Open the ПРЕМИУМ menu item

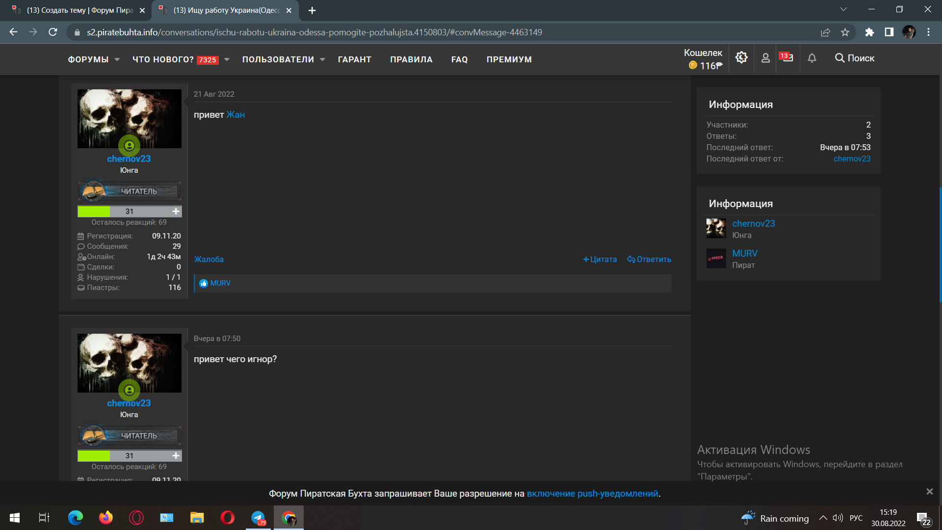pyautogui.click(x=509, y=59)
